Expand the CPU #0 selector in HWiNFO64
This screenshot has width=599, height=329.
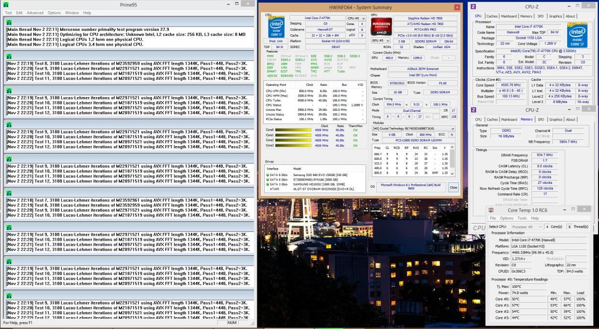356,18
